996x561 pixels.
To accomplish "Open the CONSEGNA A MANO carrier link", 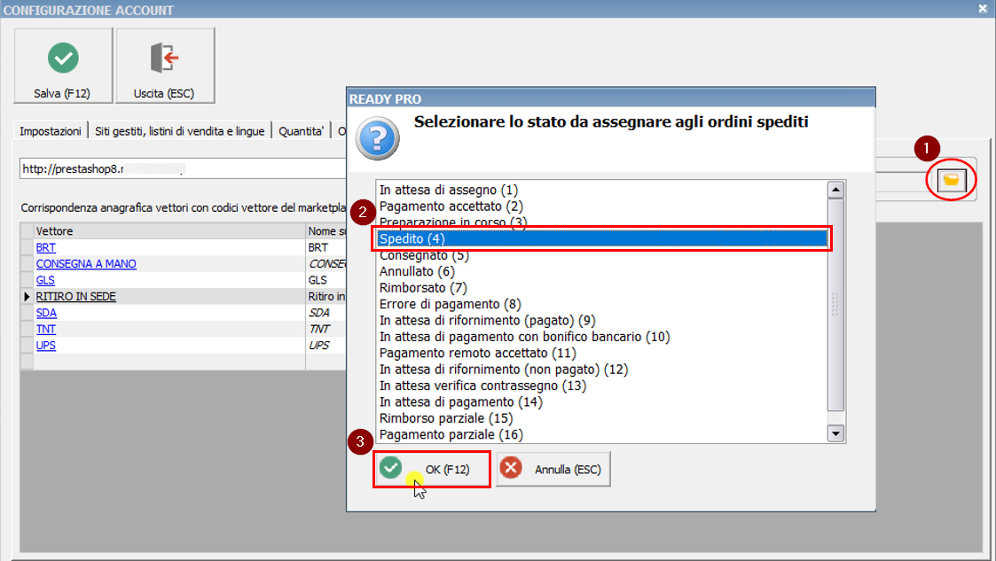I will click(x=86, y=264).
